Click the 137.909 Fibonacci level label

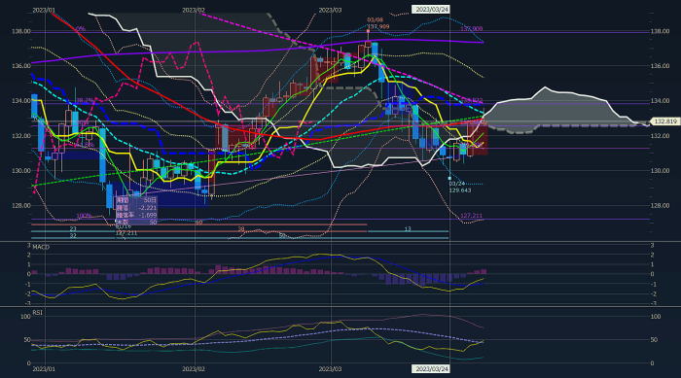pos(471,28)
